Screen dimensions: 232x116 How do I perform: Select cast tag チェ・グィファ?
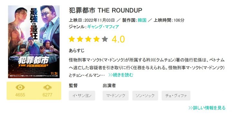click(176, 96)
